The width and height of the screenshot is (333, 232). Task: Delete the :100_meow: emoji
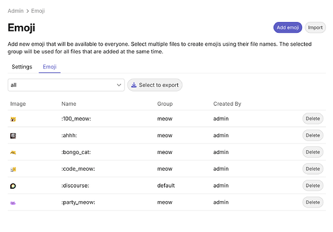(x=313, y=119)
